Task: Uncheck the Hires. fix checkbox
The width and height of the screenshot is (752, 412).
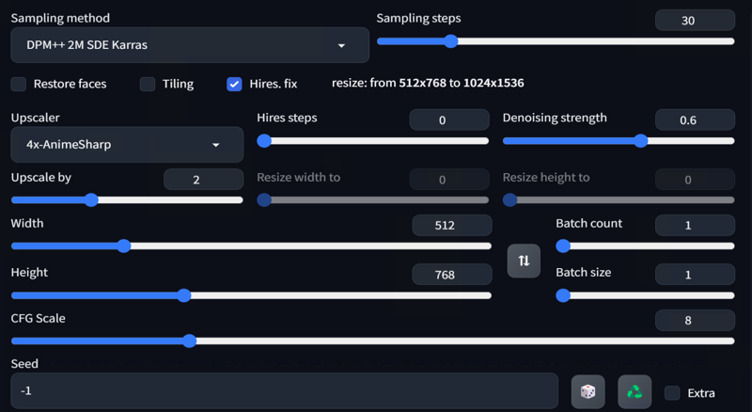Action: 234,84
